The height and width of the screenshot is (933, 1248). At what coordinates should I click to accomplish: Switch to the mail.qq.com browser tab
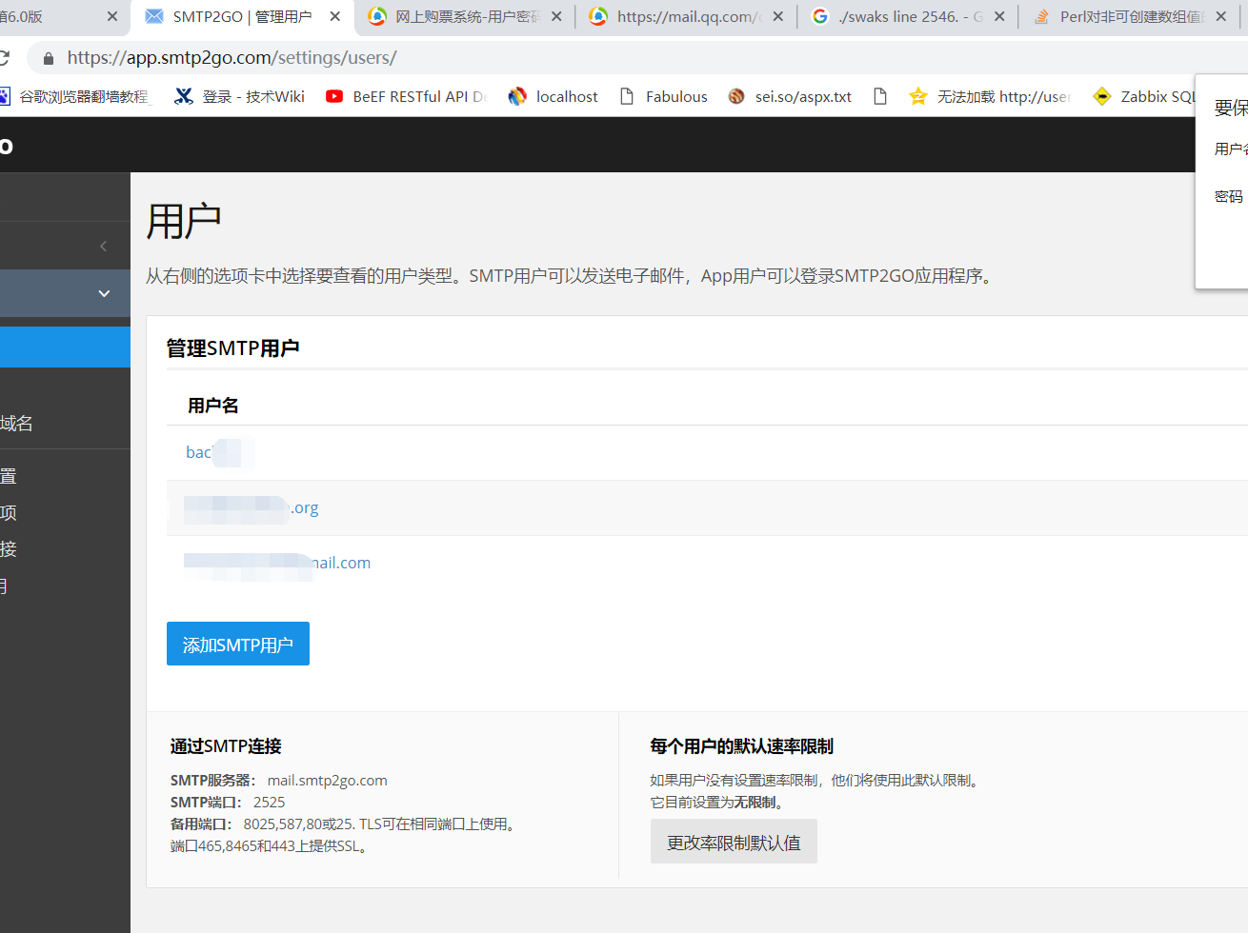(688, 17)
